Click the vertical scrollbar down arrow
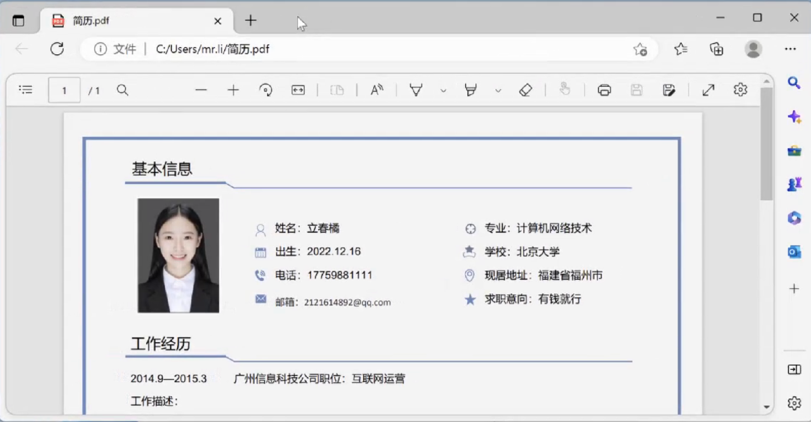Image resolution: width=811 pixels, height=422 pixels. tap(767, 407)
